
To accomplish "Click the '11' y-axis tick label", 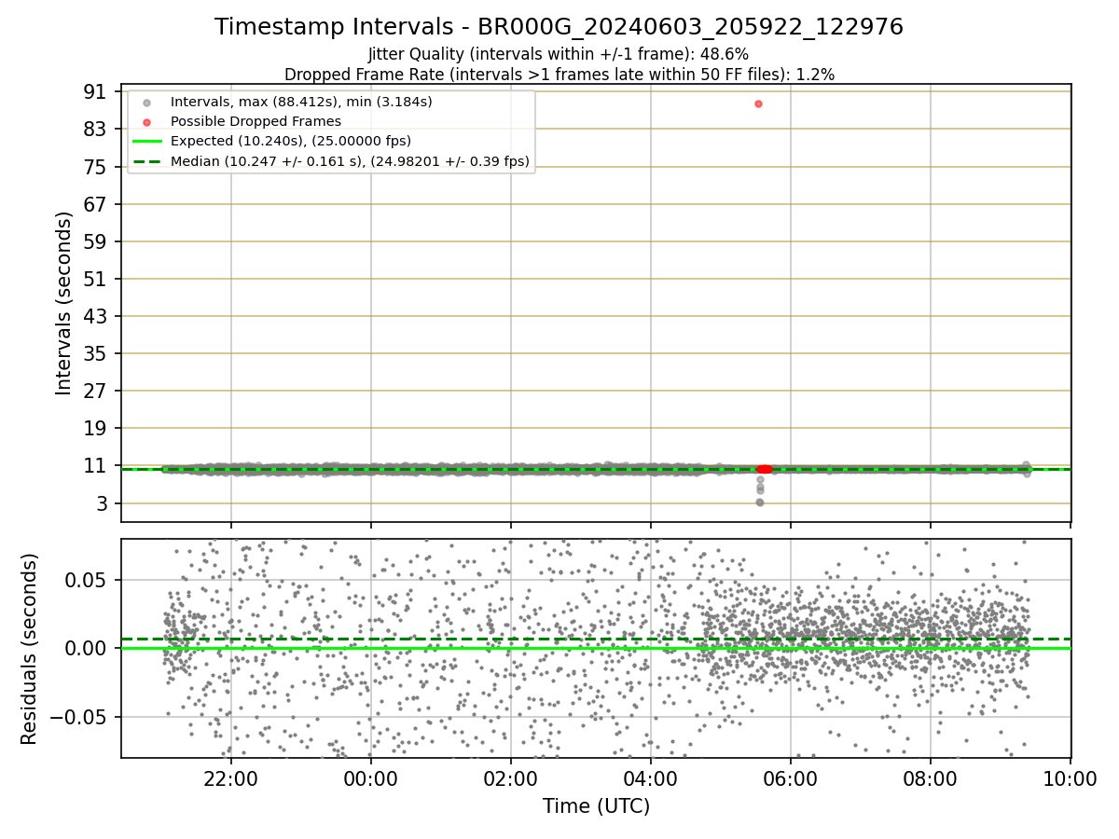I will click(94, 466).
